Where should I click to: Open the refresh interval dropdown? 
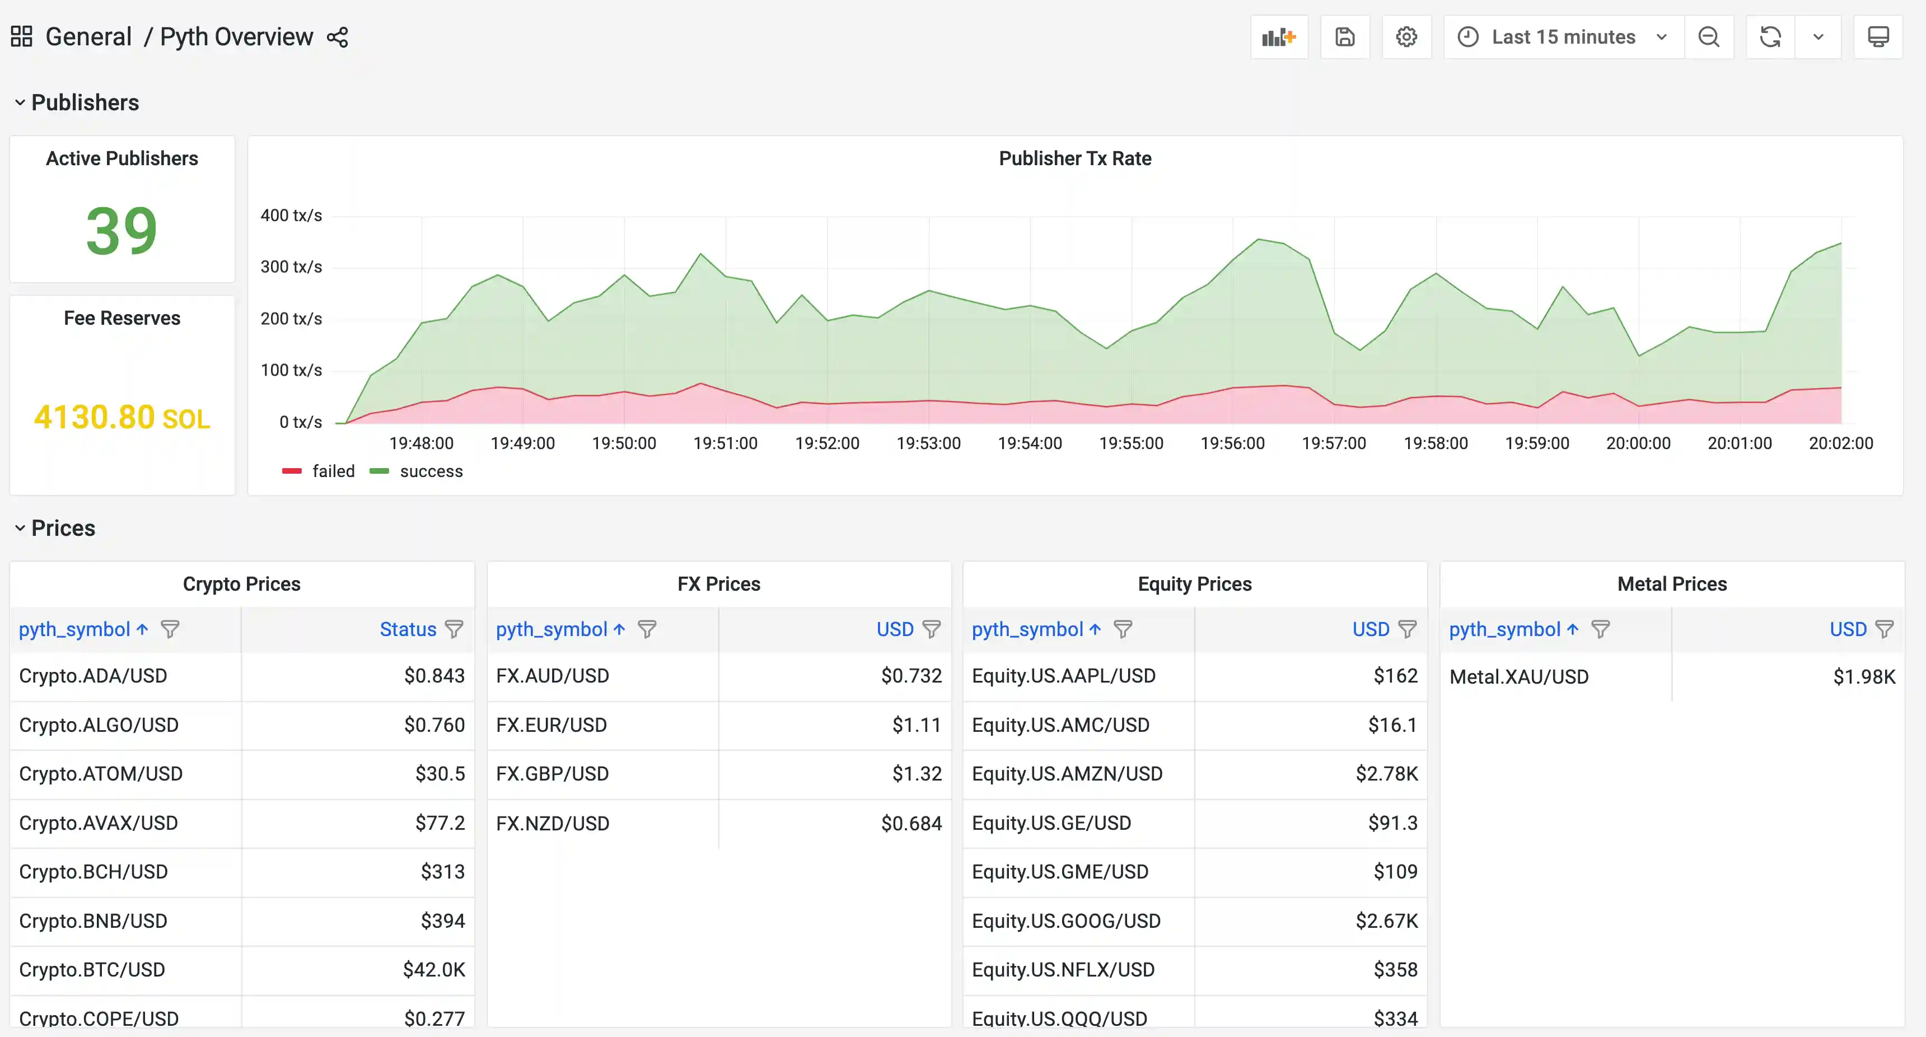[1817, 36]
